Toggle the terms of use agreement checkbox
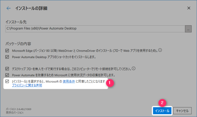Viewport: 197px width, 117px height. 7,81
